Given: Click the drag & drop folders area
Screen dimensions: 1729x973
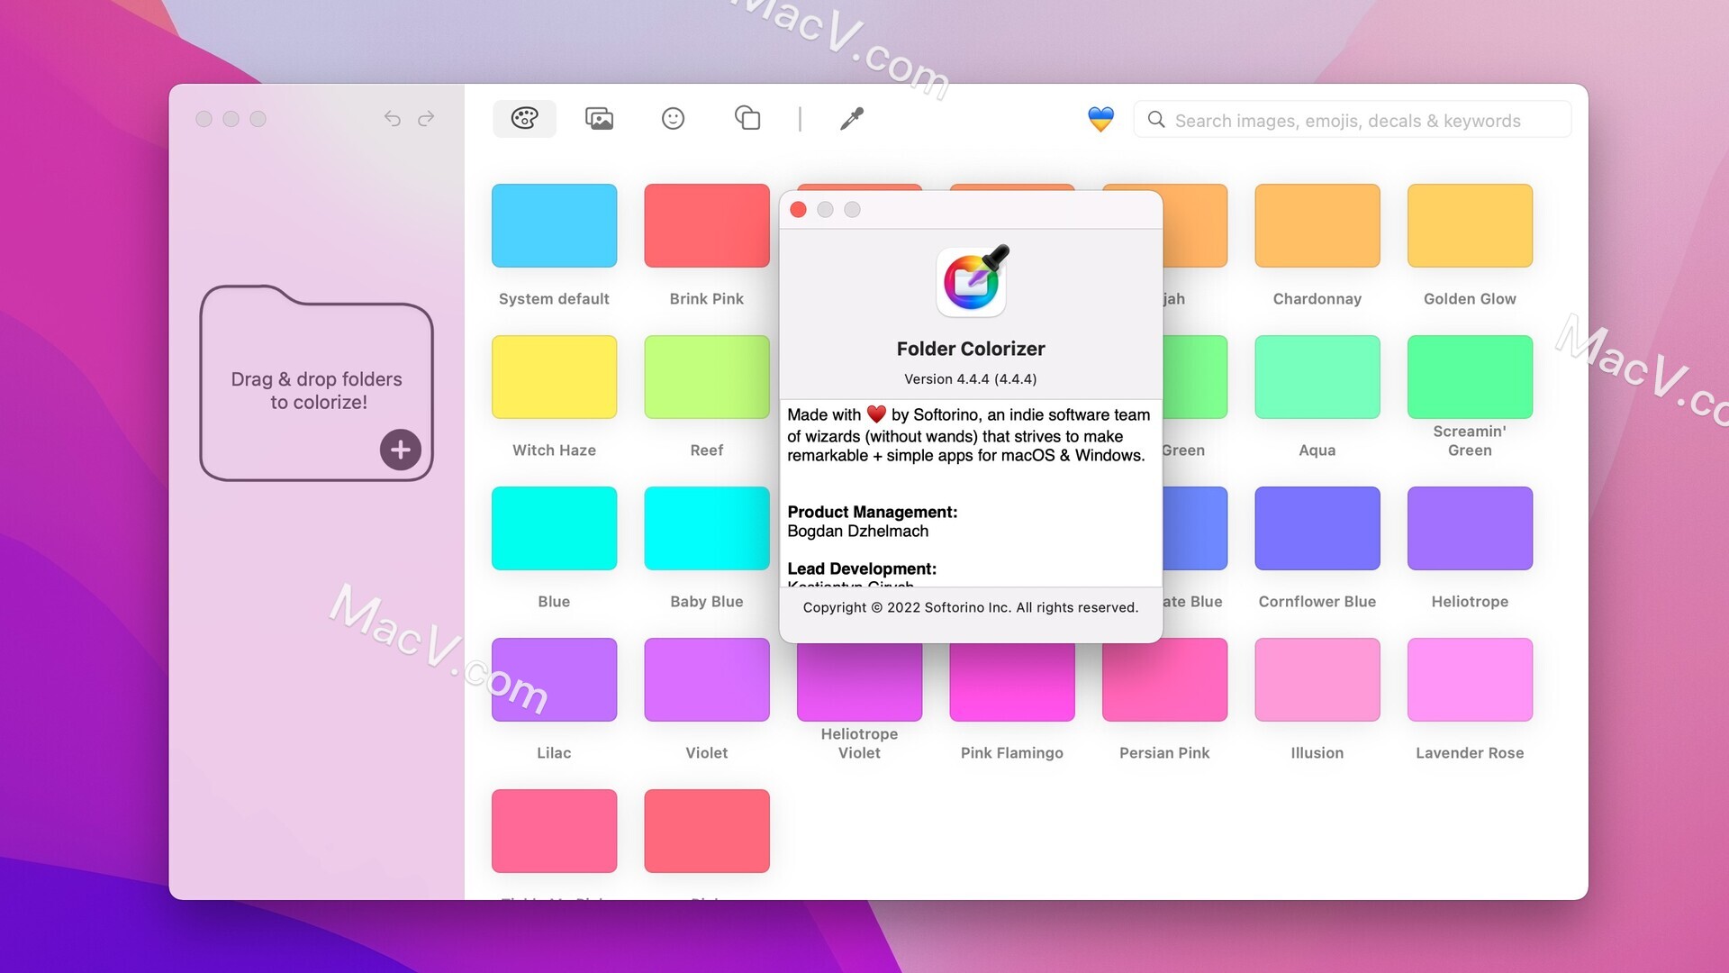Looking at the screenshot, I should (x=316, y=384).
